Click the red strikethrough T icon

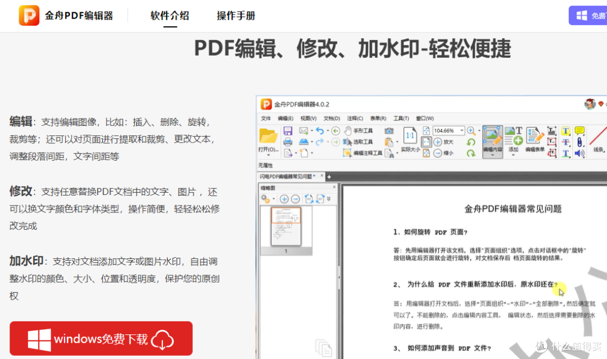[565, 142]
